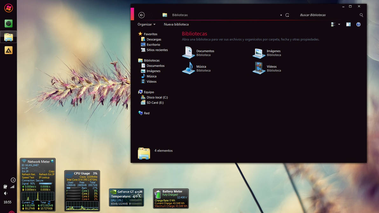Click the '4 elementos' status text
Screen dimensions: 379x213
(x=163, y=151)
